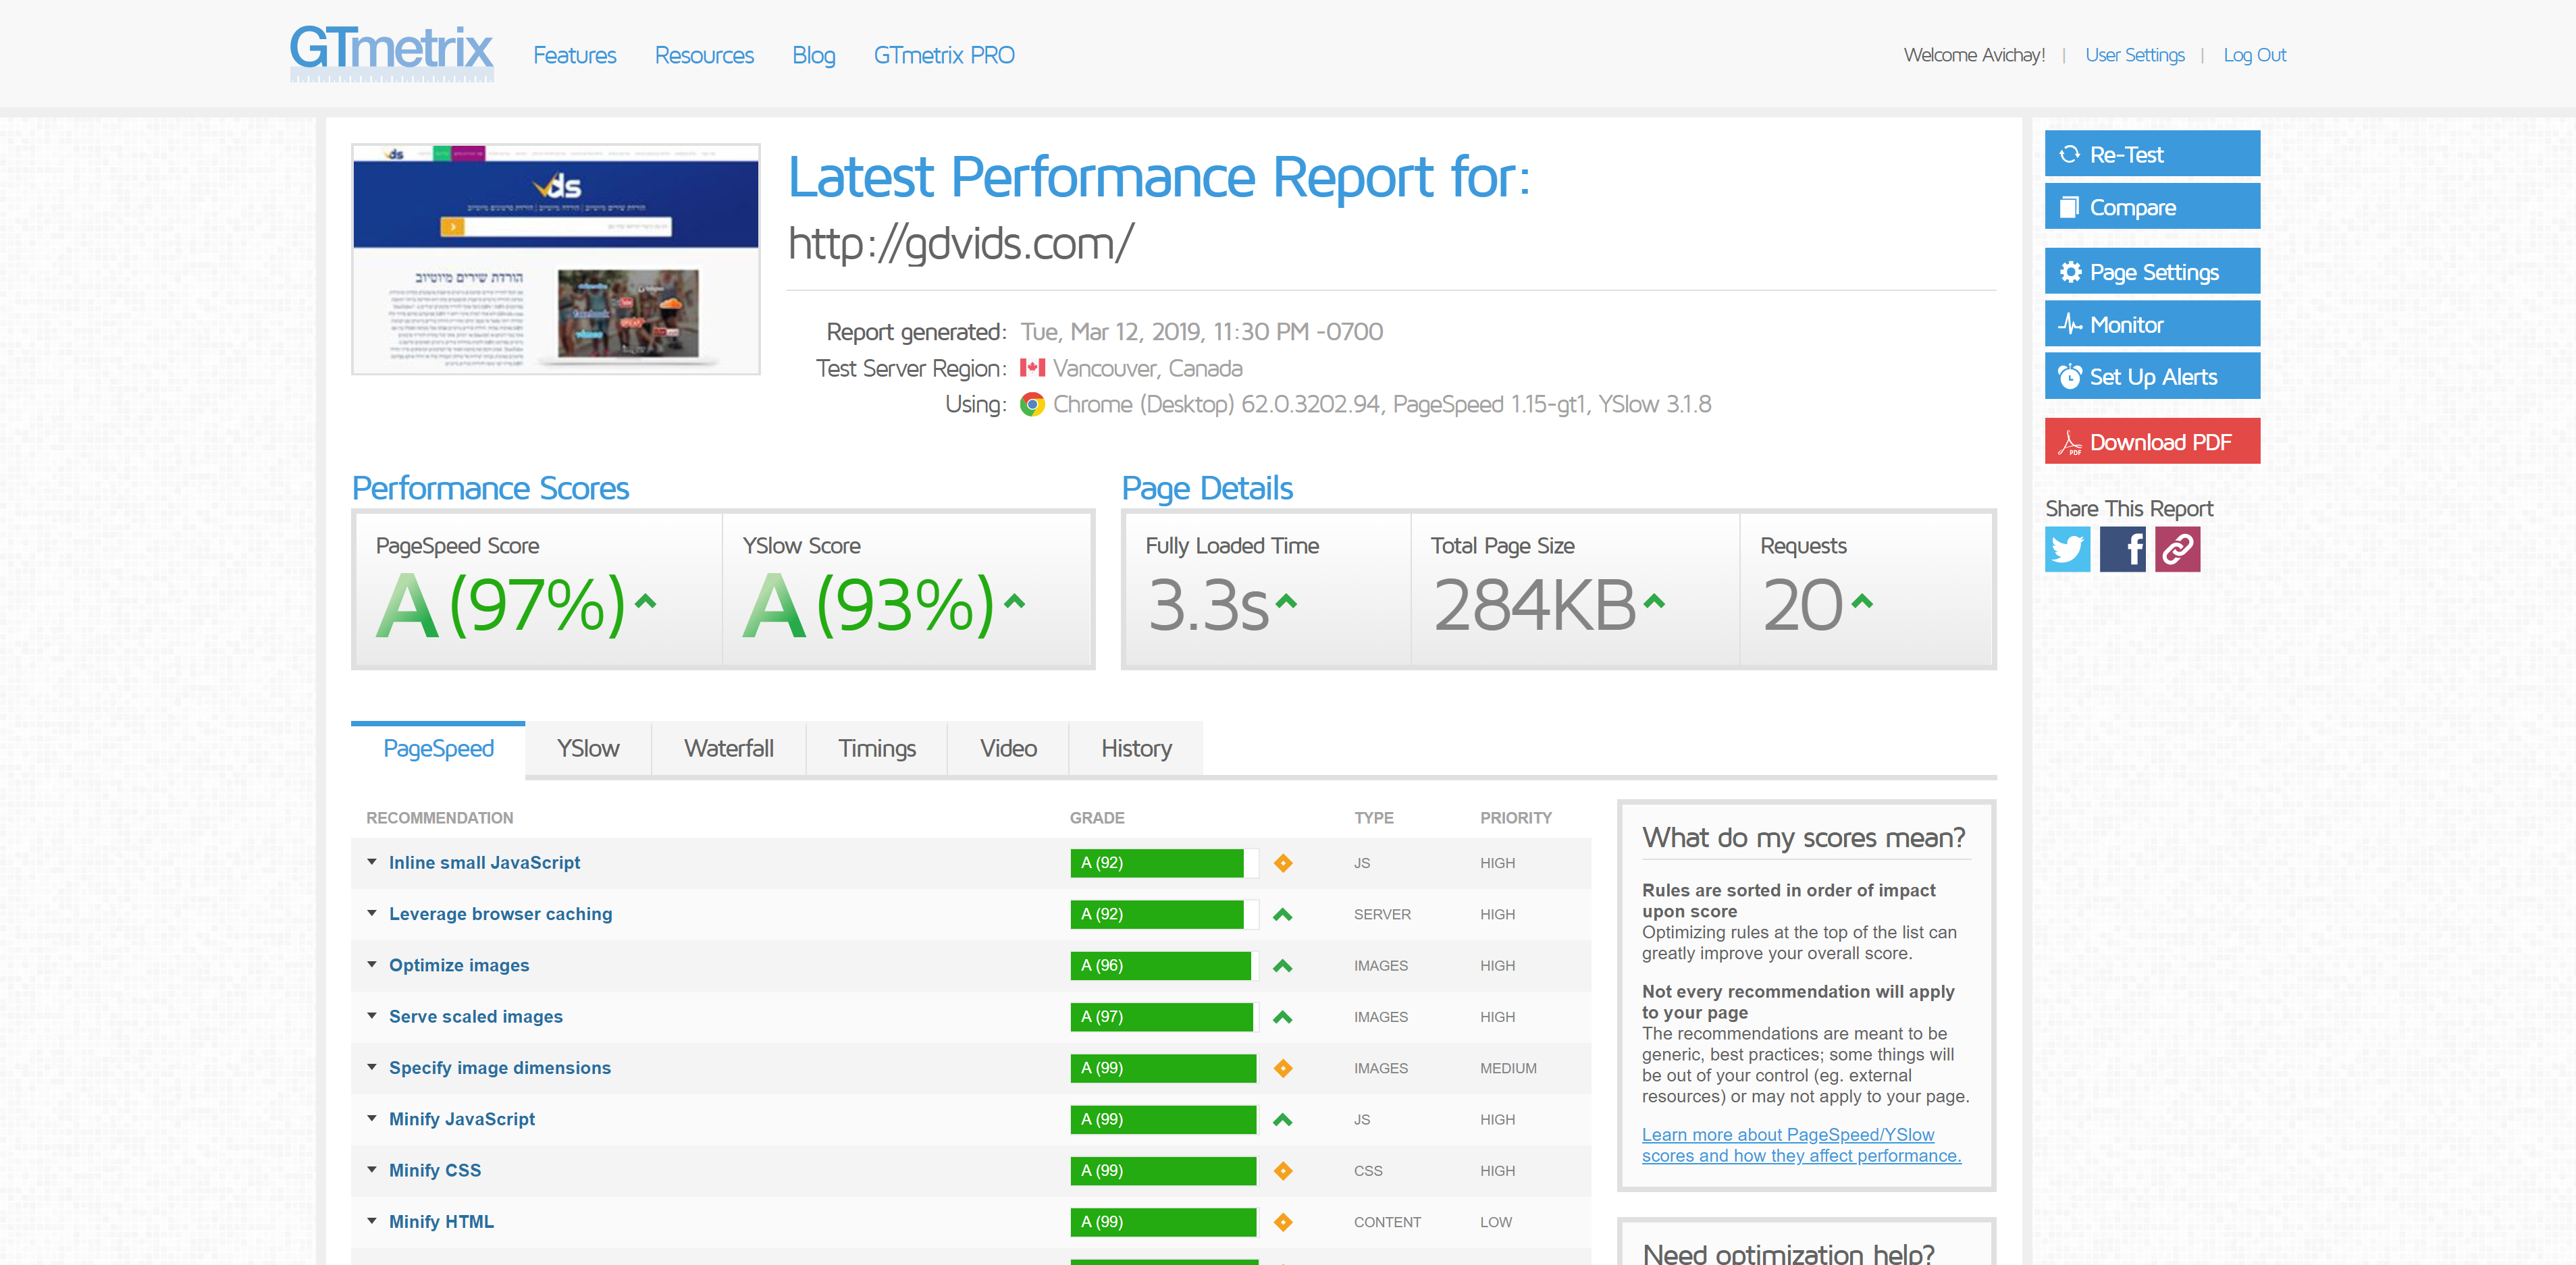This screenshot has width=2576, height=1265.
Task: Open the Waterfall tab
Action: click(729, 749)
